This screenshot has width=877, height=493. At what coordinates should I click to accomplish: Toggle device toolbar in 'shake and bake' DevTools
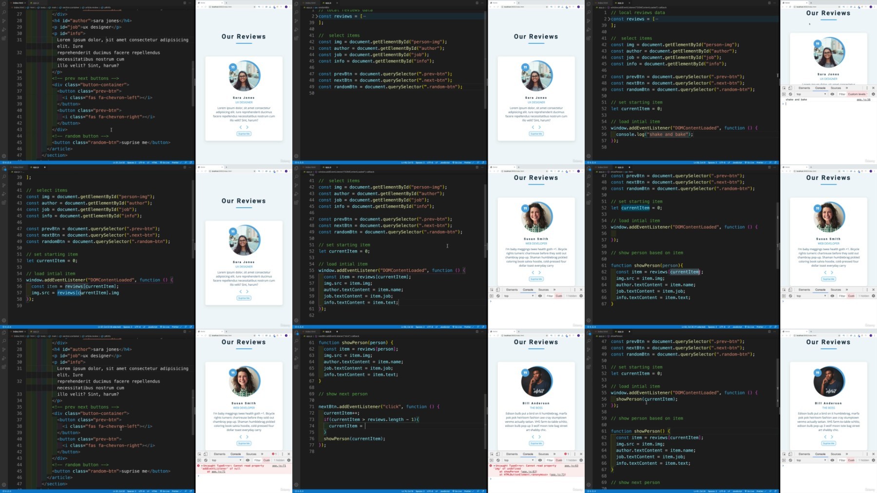790,88
